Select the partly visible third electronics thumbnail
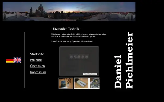The height and width of the screenshot is (102, 164). click(95, 83)
